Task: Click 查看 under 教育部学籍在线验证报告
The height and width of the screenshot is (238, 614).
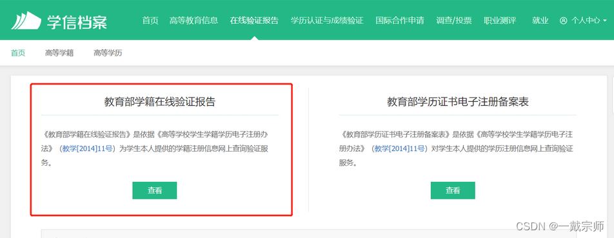Action: click(155, 190)
